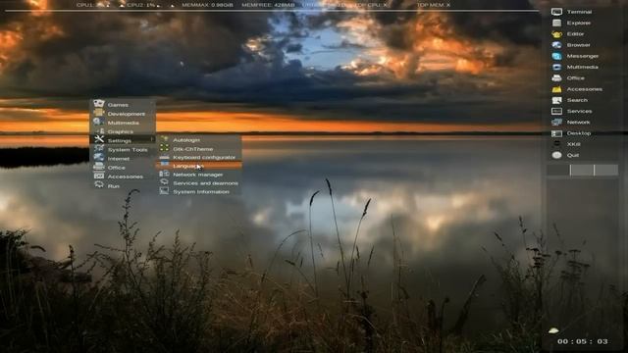Screen dimensions: 628x353
Task: Open Multimedia category in popup menu
Action: point(123,123)
